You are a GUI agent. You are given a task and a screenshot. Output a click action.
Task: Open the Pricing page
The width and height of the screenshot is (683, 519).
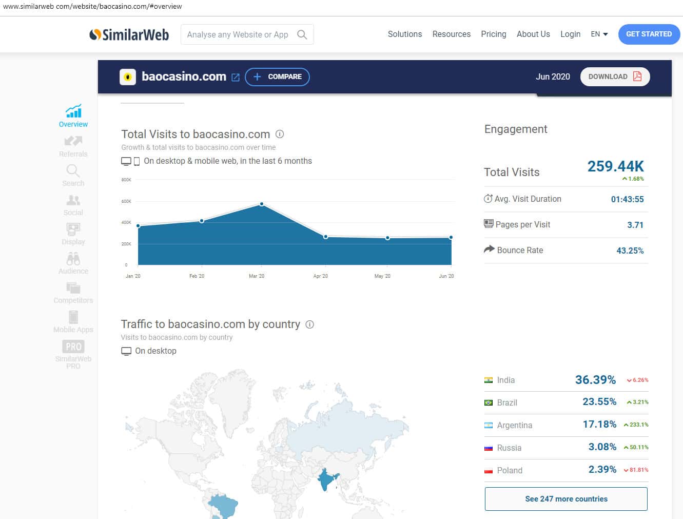coord(493,34)
